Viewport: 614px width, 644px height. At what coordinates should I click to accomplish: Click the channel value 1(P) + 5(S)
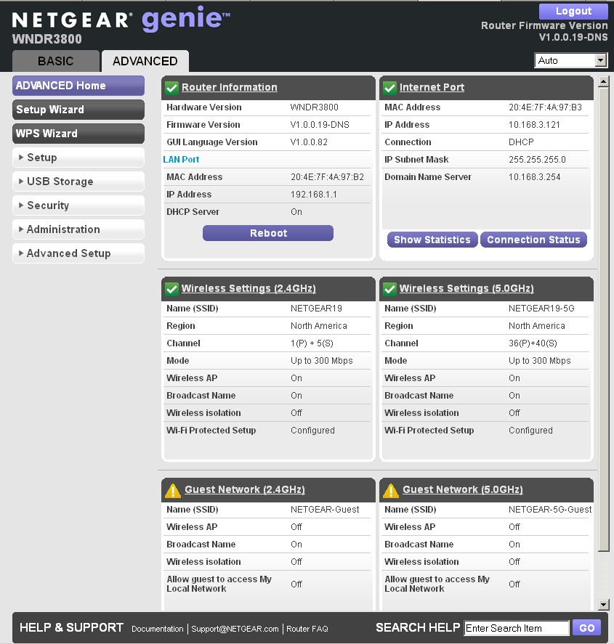point(312,343)
